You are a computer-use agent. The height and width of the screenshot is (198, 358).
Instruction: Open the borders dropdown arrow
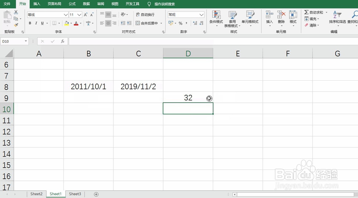(x=59, y=23)
